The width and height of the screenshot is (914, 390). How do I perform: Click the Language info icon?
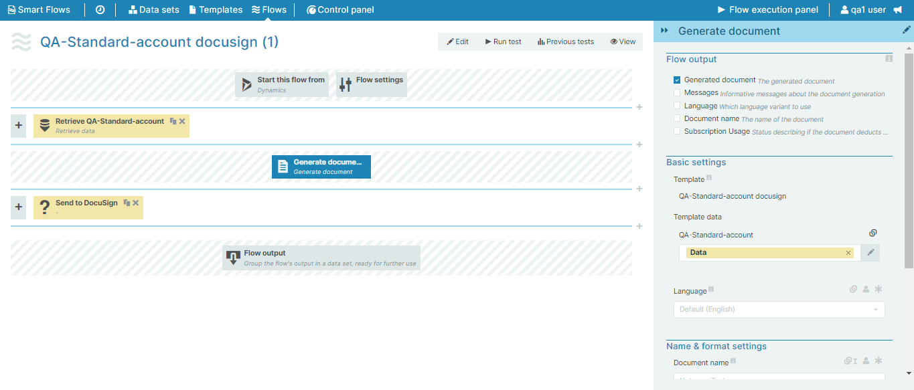point(711,290)
